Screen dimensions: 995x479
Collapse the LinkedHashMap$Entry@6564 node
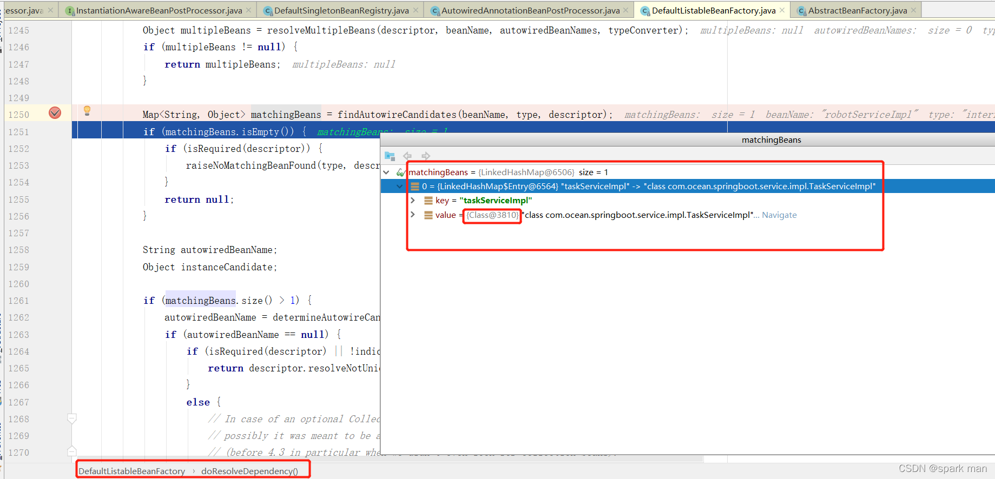(399, 187)
